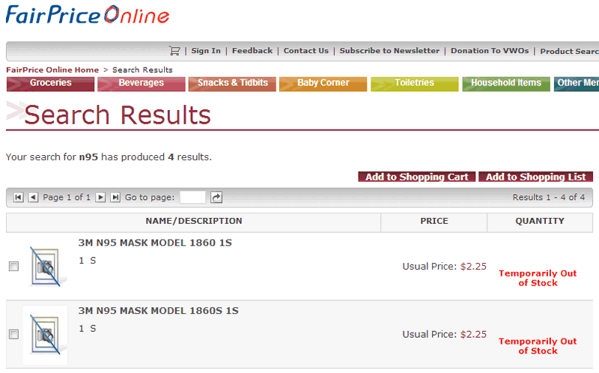Click the go-to-page submit arrow icon
Image resolution: width=599 pixels, height=373 pixels.
(x=216, y=197)
